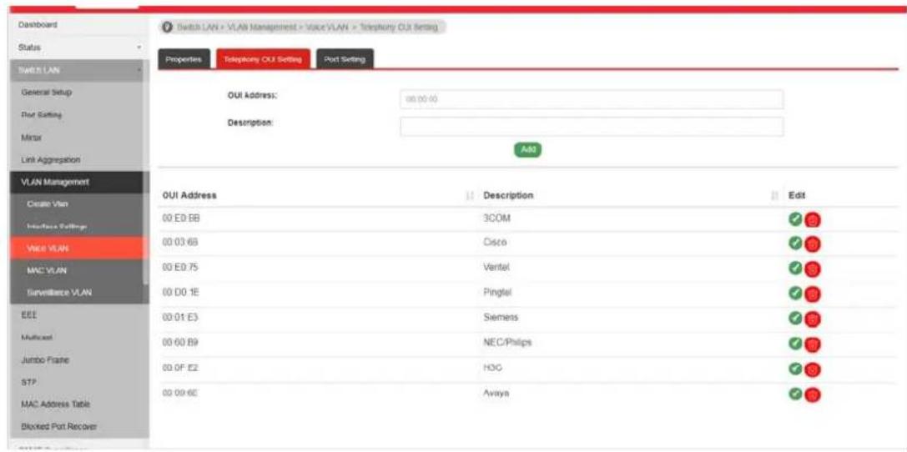Delete the H3C OUI entry

coord(814,369)
